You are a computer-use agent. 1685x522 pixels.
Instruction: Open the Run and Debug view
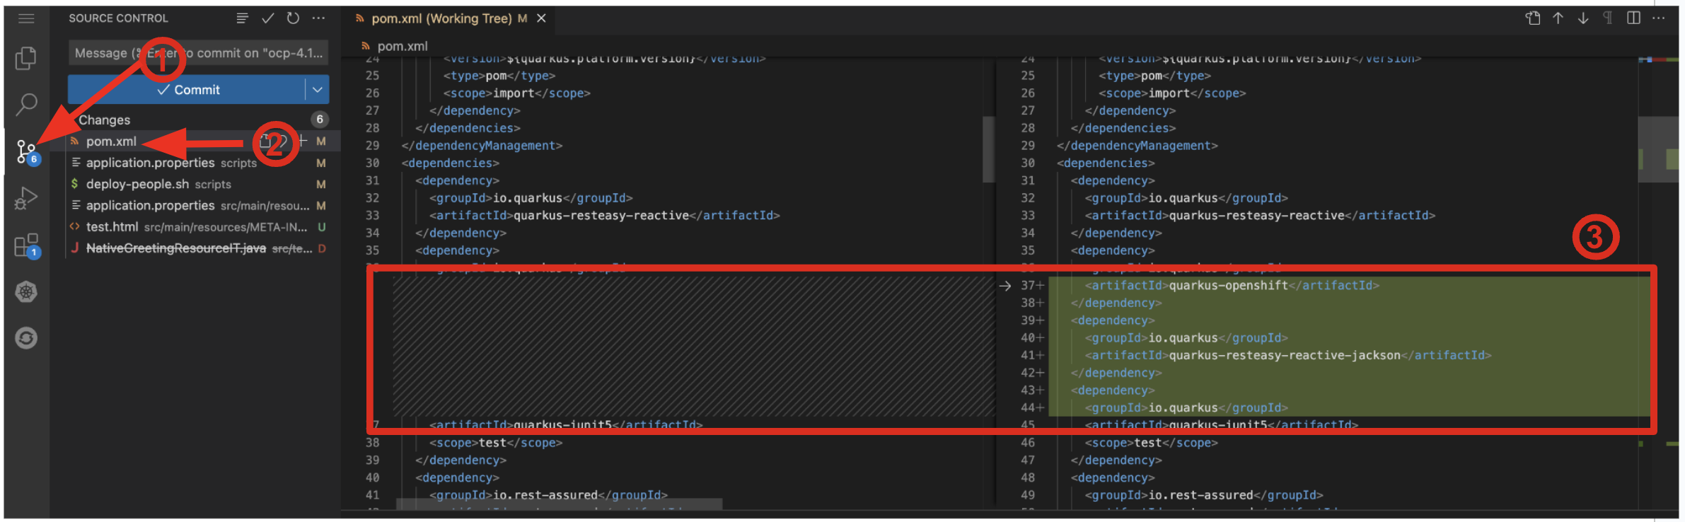pyautogui.click(x=26, y=198)
